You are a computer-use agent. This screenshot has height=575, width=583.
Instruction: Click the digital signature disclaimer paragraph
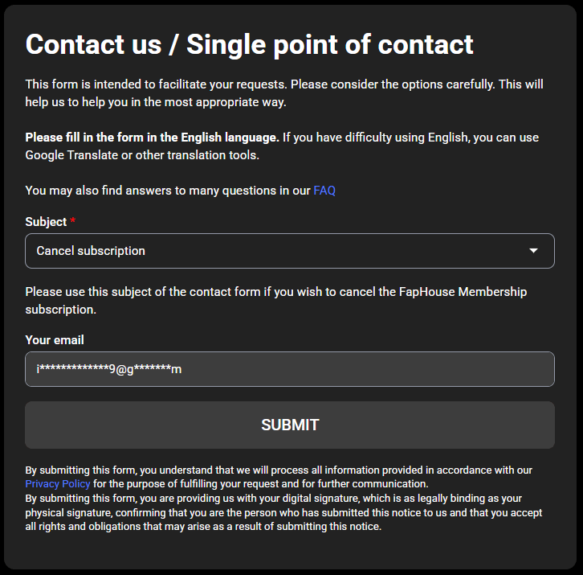[x=283, y=512]
